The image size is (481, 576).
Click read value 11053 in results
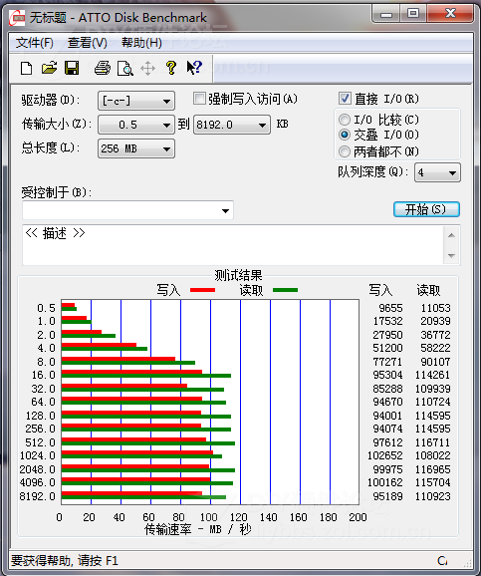click(435, 308)
